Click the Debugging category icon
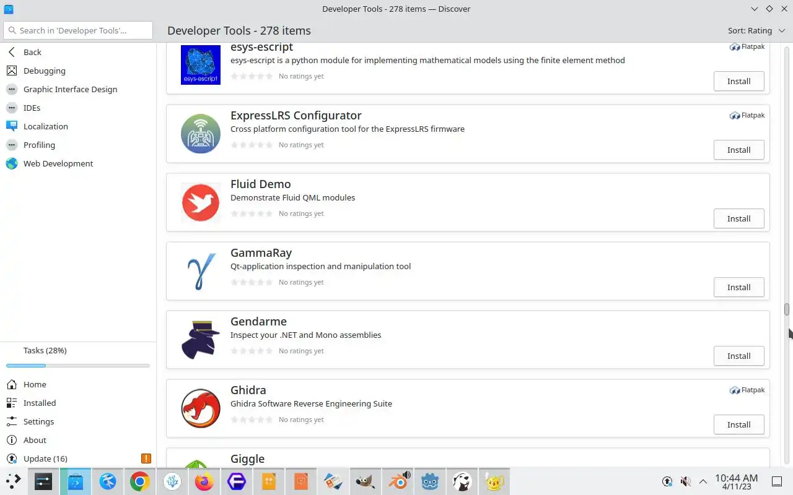Viewport: 793px width, 495px height. [x=12, y=71]
